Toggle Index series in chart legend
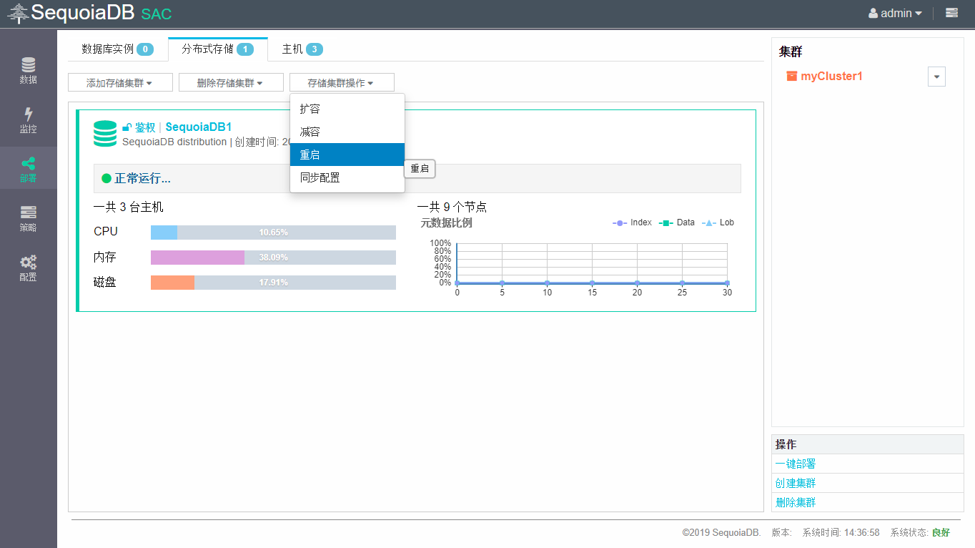Viewport: 975px width, 548px height. pyautogui.click(x=632, y=222)
